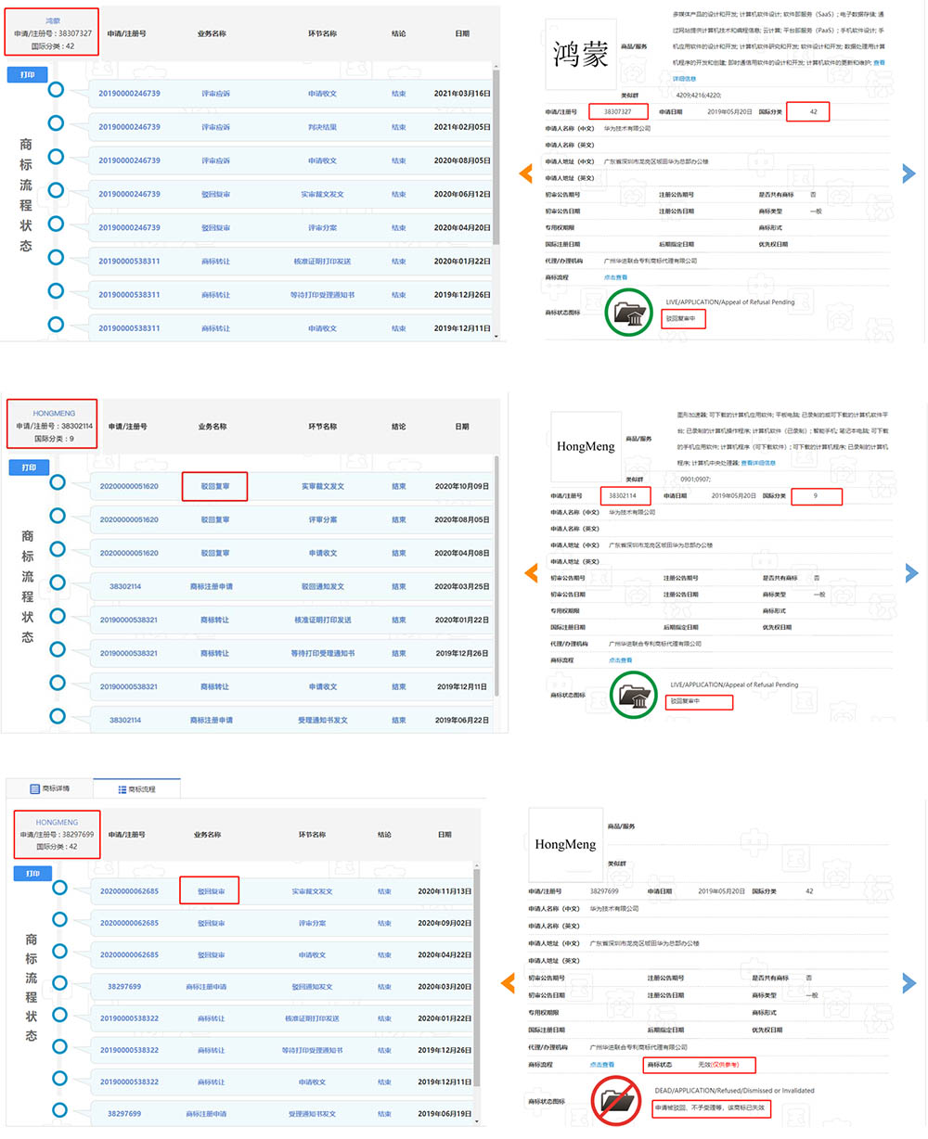Image resolution: width=928 pixels, height=1139 pixels.
Task: Click timeline circle beside the 2019年06月22日 row
Action: click(58, 716)
